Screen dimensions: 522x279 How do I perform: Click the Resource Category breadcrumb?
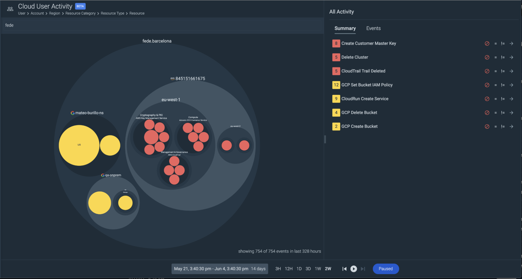click(80, 13)
